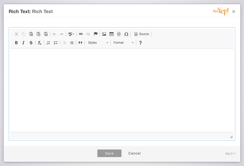Cancel editing the rich text
Screen dimensions: 244x166
click(x=134, y=153)
